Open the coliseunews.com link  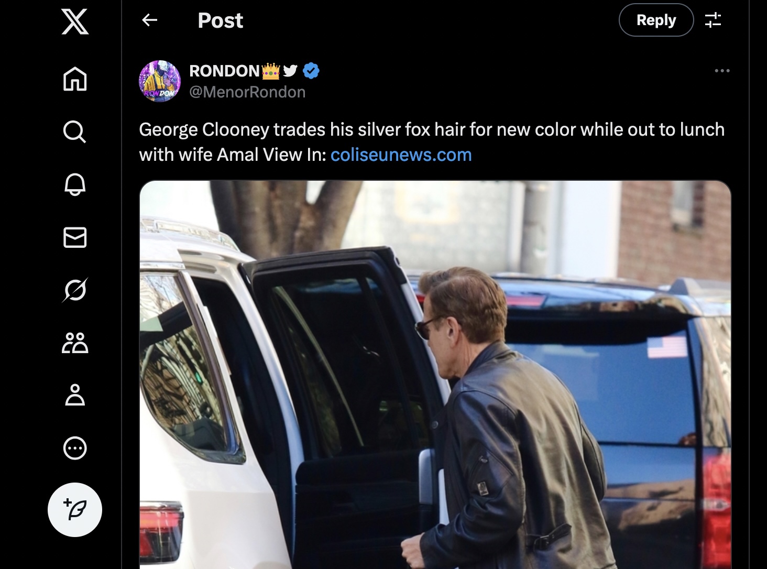click(x=401, y=155)
